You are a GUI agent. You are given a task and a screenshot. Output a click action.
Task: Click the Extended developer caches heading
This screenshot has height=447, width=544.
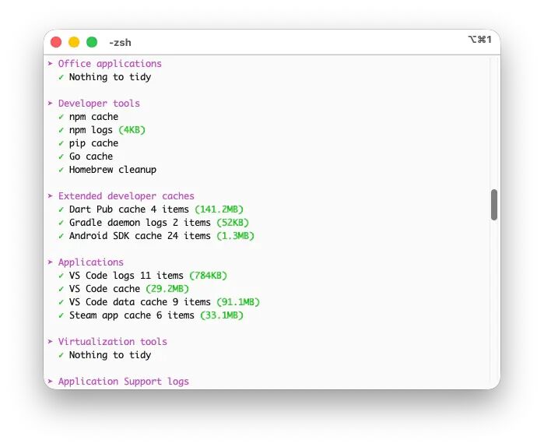tap(126, 196)
